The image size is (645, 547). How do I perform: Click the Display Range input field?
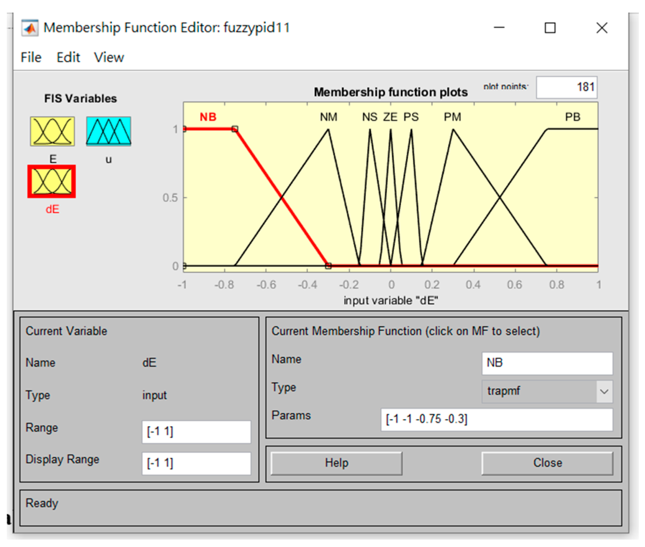coord(196,463)
